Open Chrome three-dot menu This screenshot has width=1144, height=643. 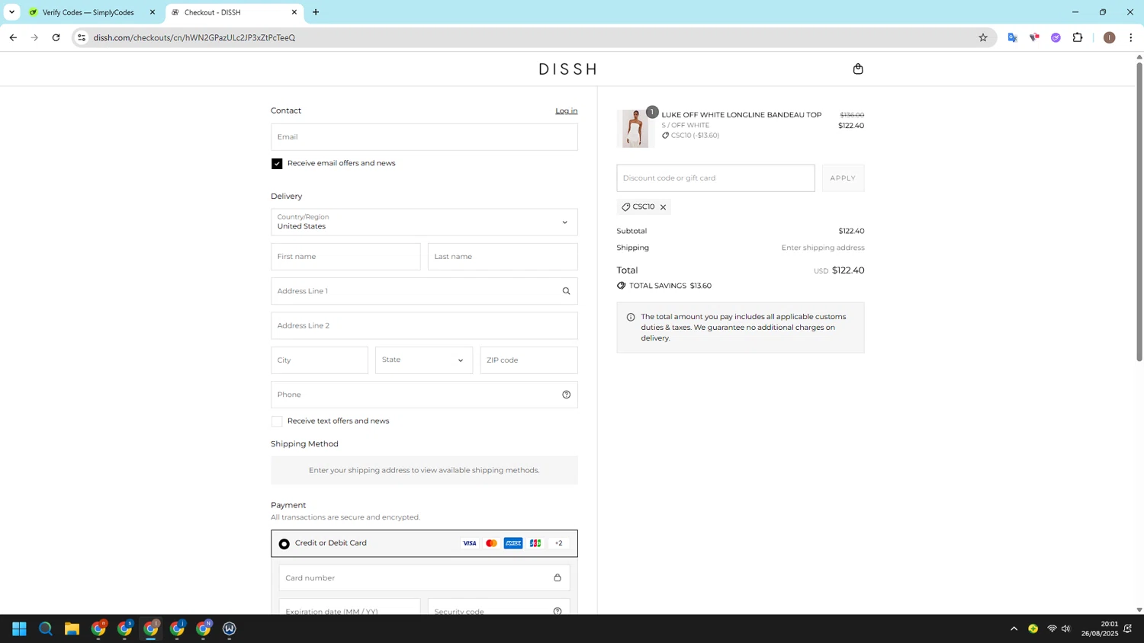[1131, 37]
